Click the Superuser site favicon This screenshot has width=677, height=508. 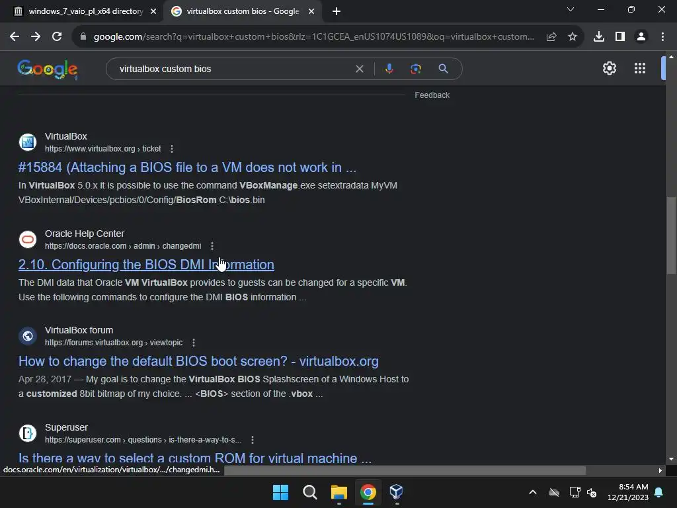click(28, 433)
